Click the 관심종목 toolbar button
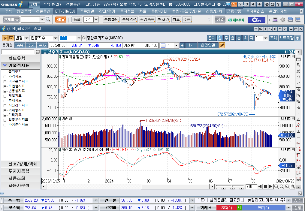The width and height of the screenshot is (305, 211). [147, 20]
